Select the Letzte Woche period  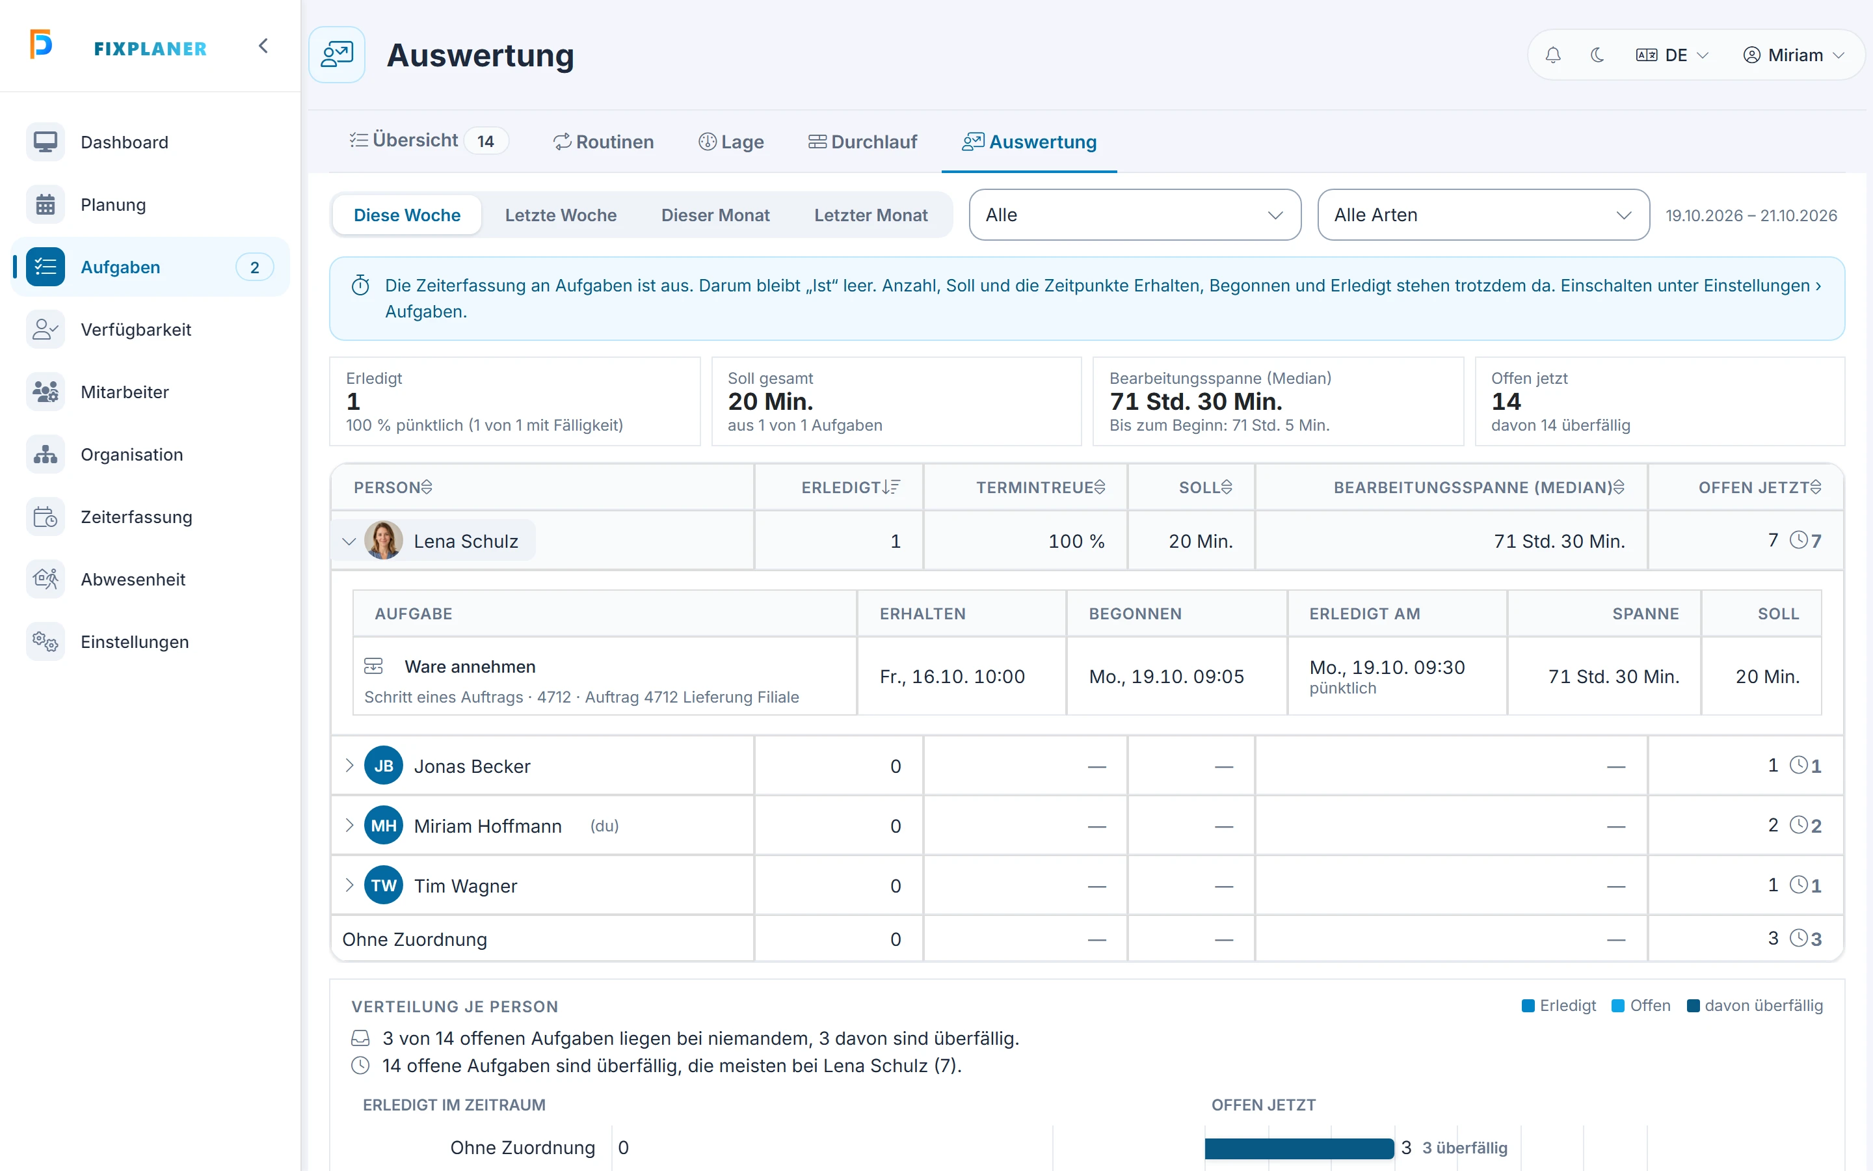[561, 215]
